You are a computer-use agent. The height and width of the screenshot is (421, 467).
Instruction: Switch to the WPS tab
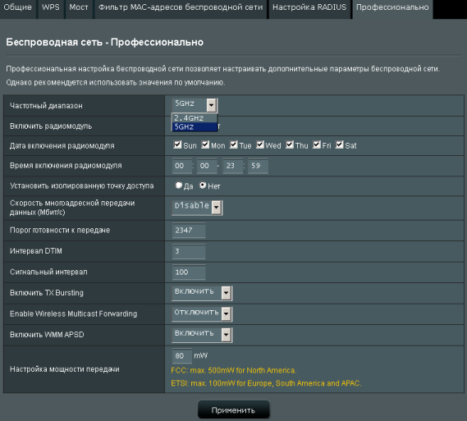(x=51, y=7)
